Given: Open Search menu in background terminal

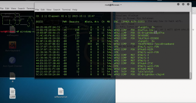Looking at the screenshot, I should [x=21, y=8].
